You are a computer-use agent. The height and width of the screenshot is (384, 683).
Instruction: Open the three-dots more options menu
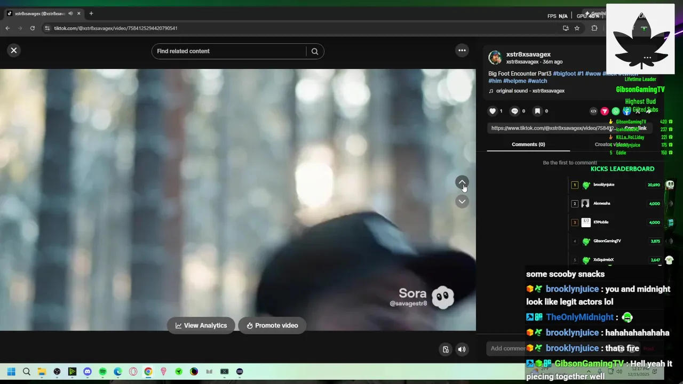462,50
